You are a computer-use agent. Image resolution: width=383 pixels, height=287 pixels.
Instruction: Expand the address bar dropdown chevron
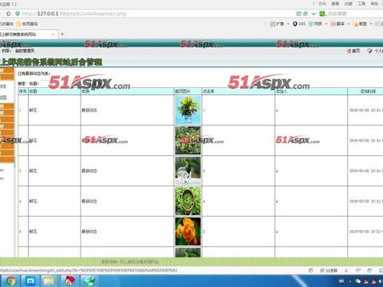[x=313, y=14]
